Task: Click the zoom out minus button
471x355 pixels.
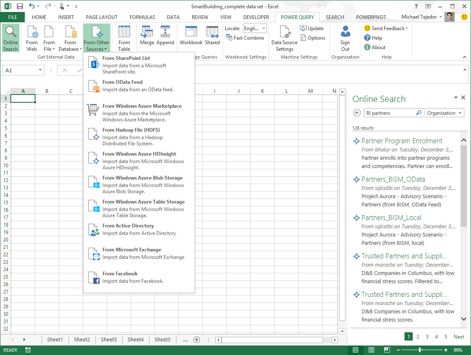Action: (398, 350)
